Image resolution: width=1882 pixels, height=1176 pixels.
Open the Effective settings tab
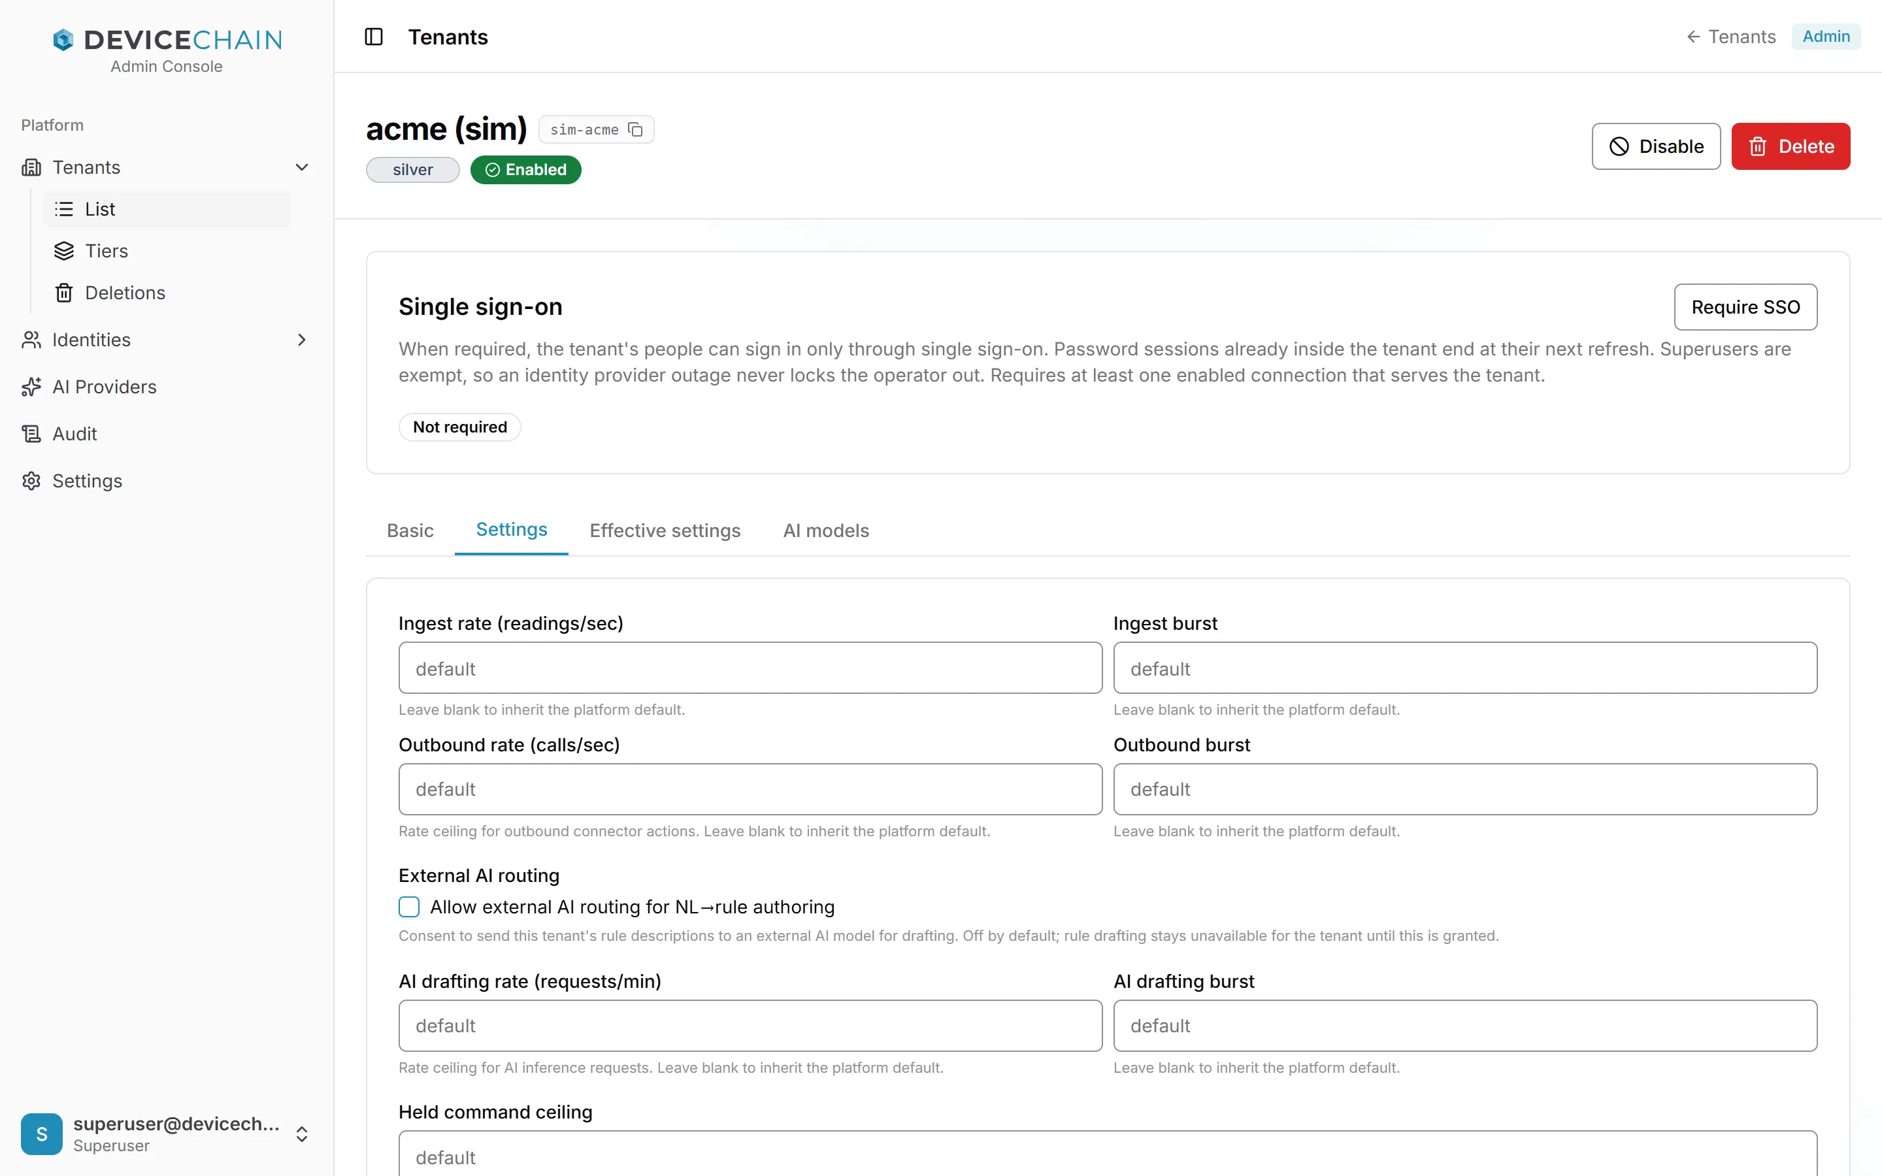(665, 531)
